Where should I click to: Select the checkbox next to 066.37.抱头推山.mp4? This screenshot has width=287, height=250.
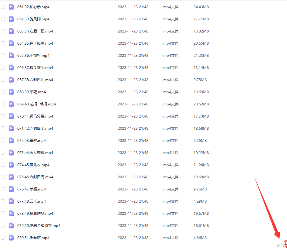click(3, 67)
